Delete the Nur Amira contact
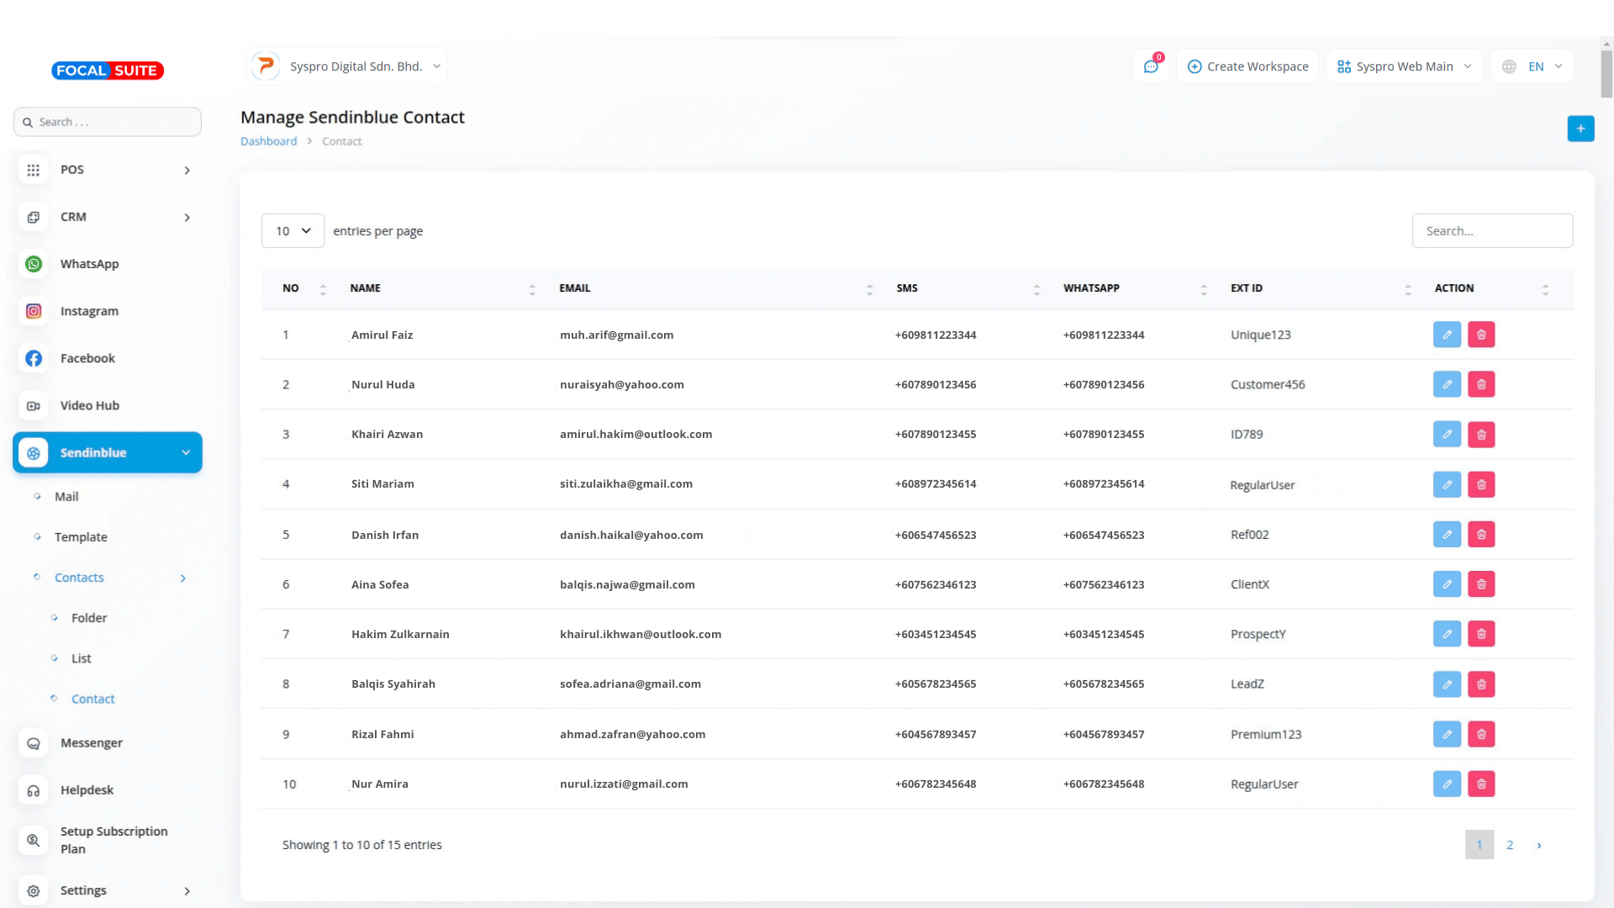 [1481, 784]
